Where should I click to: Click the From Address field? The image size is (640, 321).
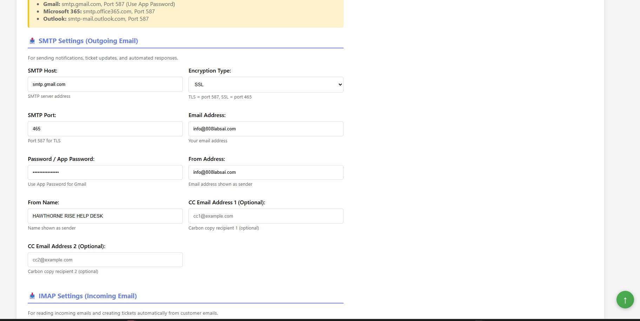click(x=266, y=172)
